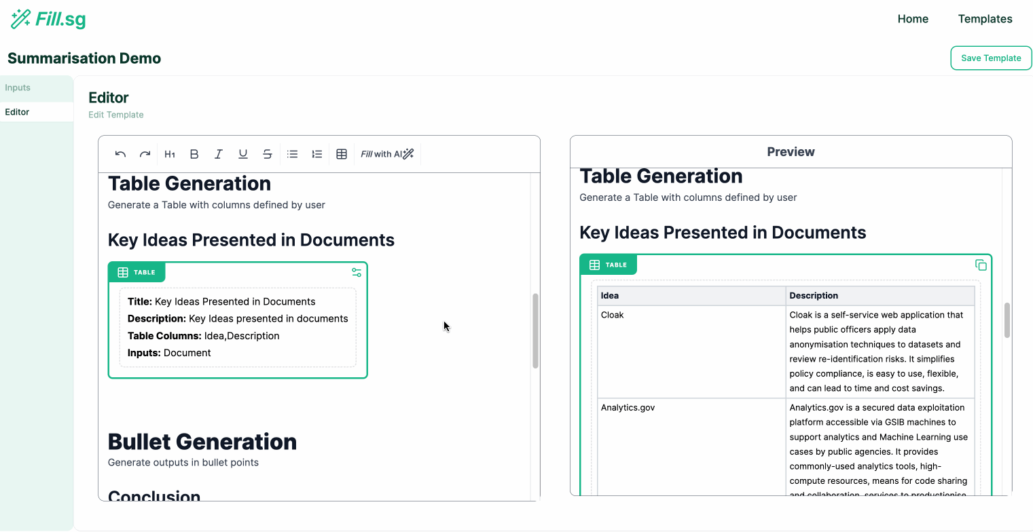Click the Fill with AI button
This screenshot has height=532, width=1033.
pyautogui.click(x=387, y=154)
